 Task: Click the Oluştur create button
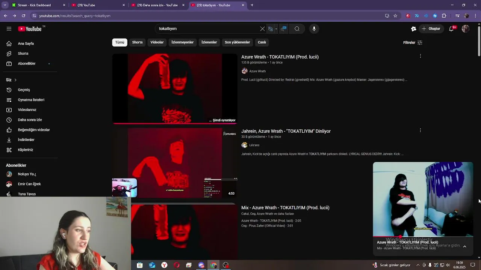click(x=431, y=28)
